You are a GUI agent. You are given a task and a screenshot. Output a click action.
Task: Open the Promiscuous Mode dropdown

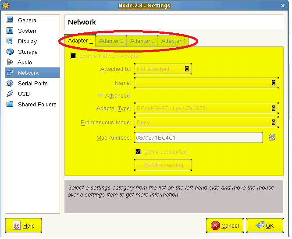pyautogui.click(x=206, y=123)
